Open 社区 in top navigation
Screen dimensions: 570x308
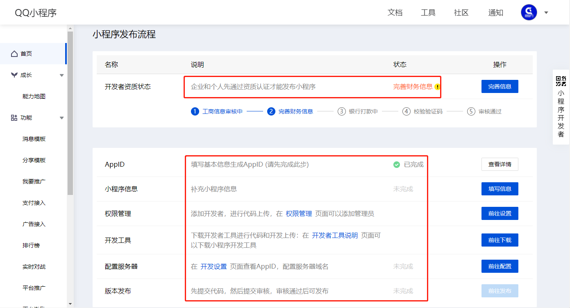tap(461, 13)
